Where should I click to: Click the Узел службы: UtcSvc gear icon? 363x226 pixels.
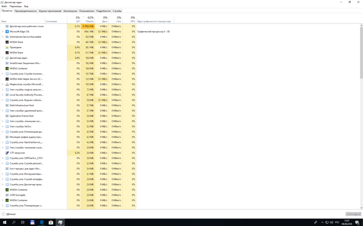pos(7,127)
